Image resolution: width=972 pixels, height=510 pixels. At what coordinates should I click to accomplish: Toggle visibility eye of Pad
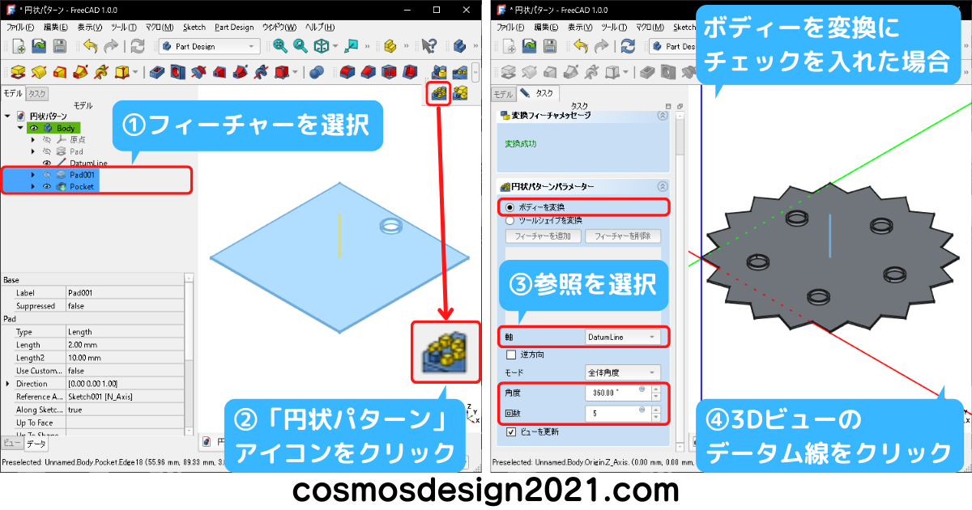pos(46,151)
